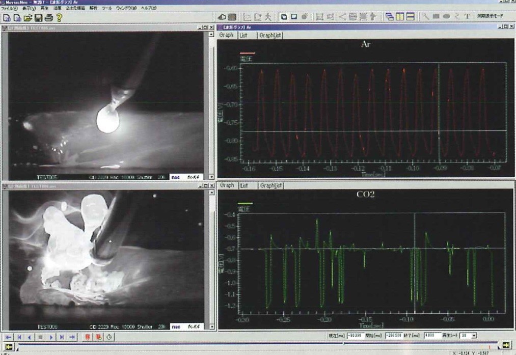Open the ファイル(F) menu

click(10, 9)
